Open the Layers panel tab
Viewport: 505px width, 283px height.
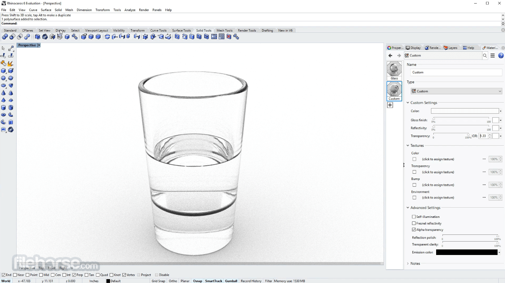[451, 48]
